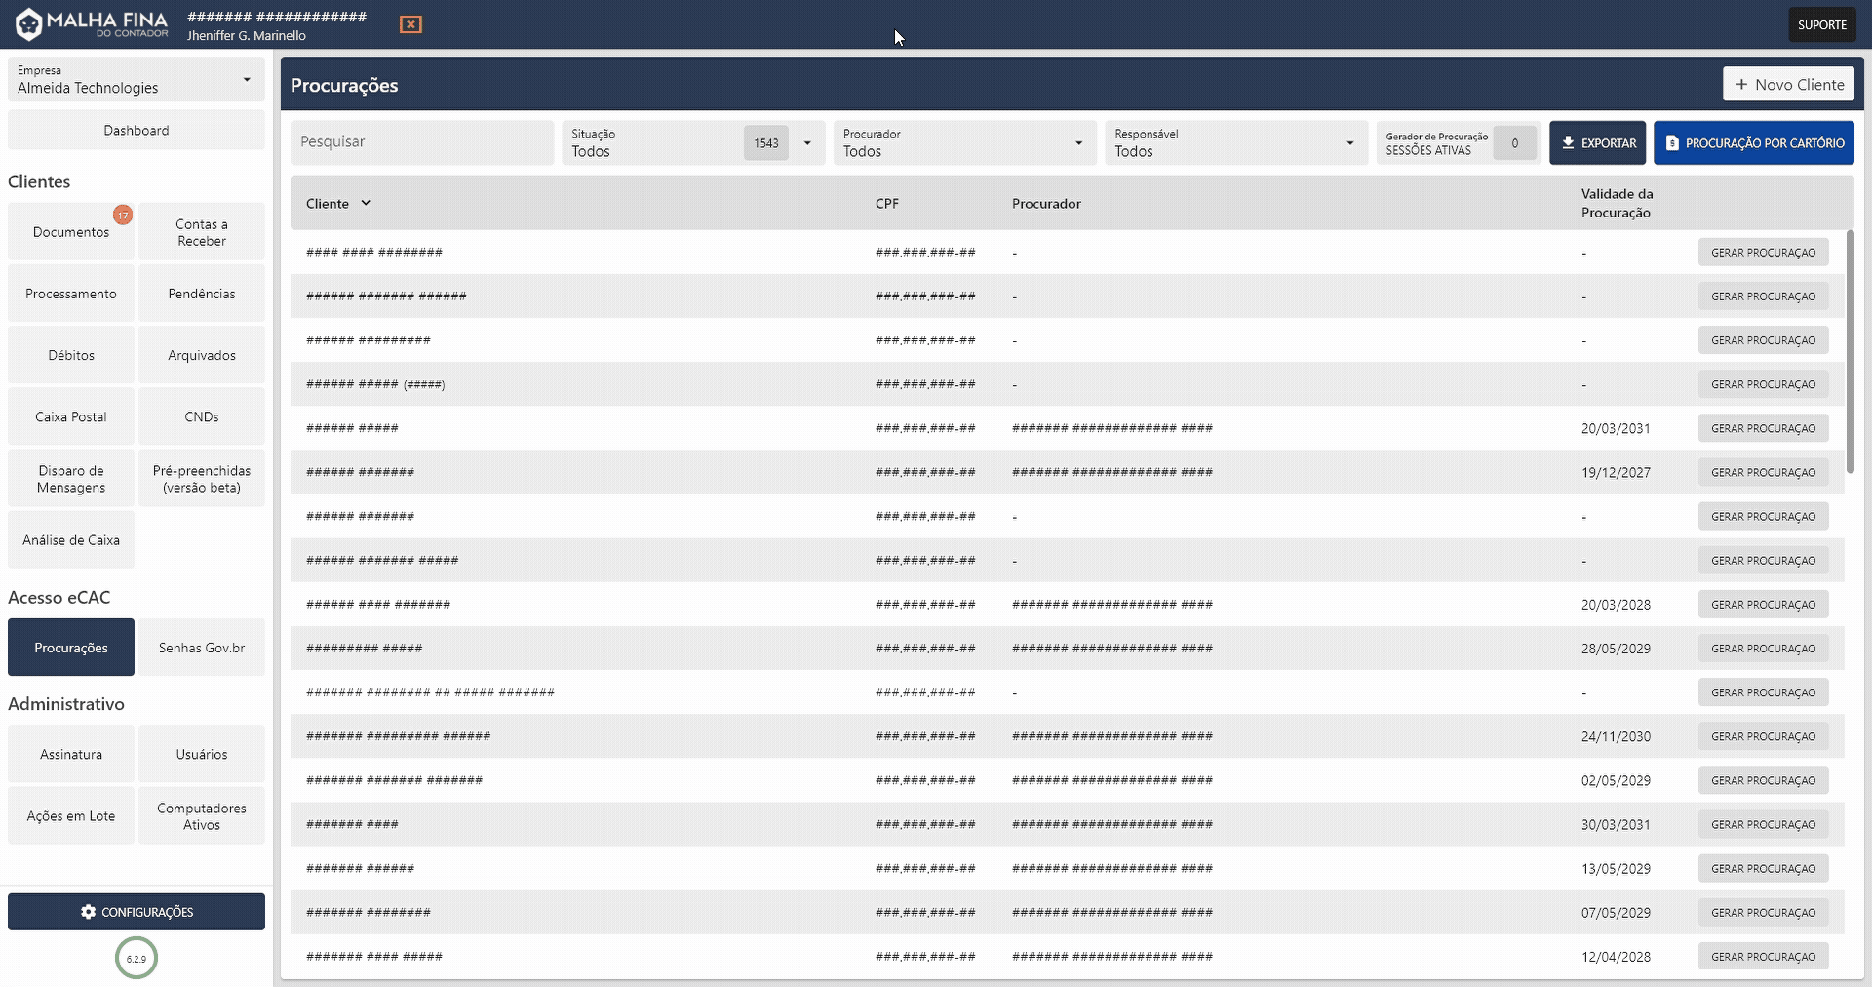
Task: Open the Senhas Gov.br section
Action: [x=202, y=648]
